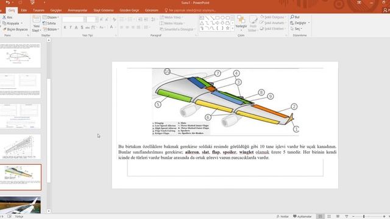Select the rectangle shape in shapes gallery
The height and width of the screenshot is (219, 390).
click(217, 18)
